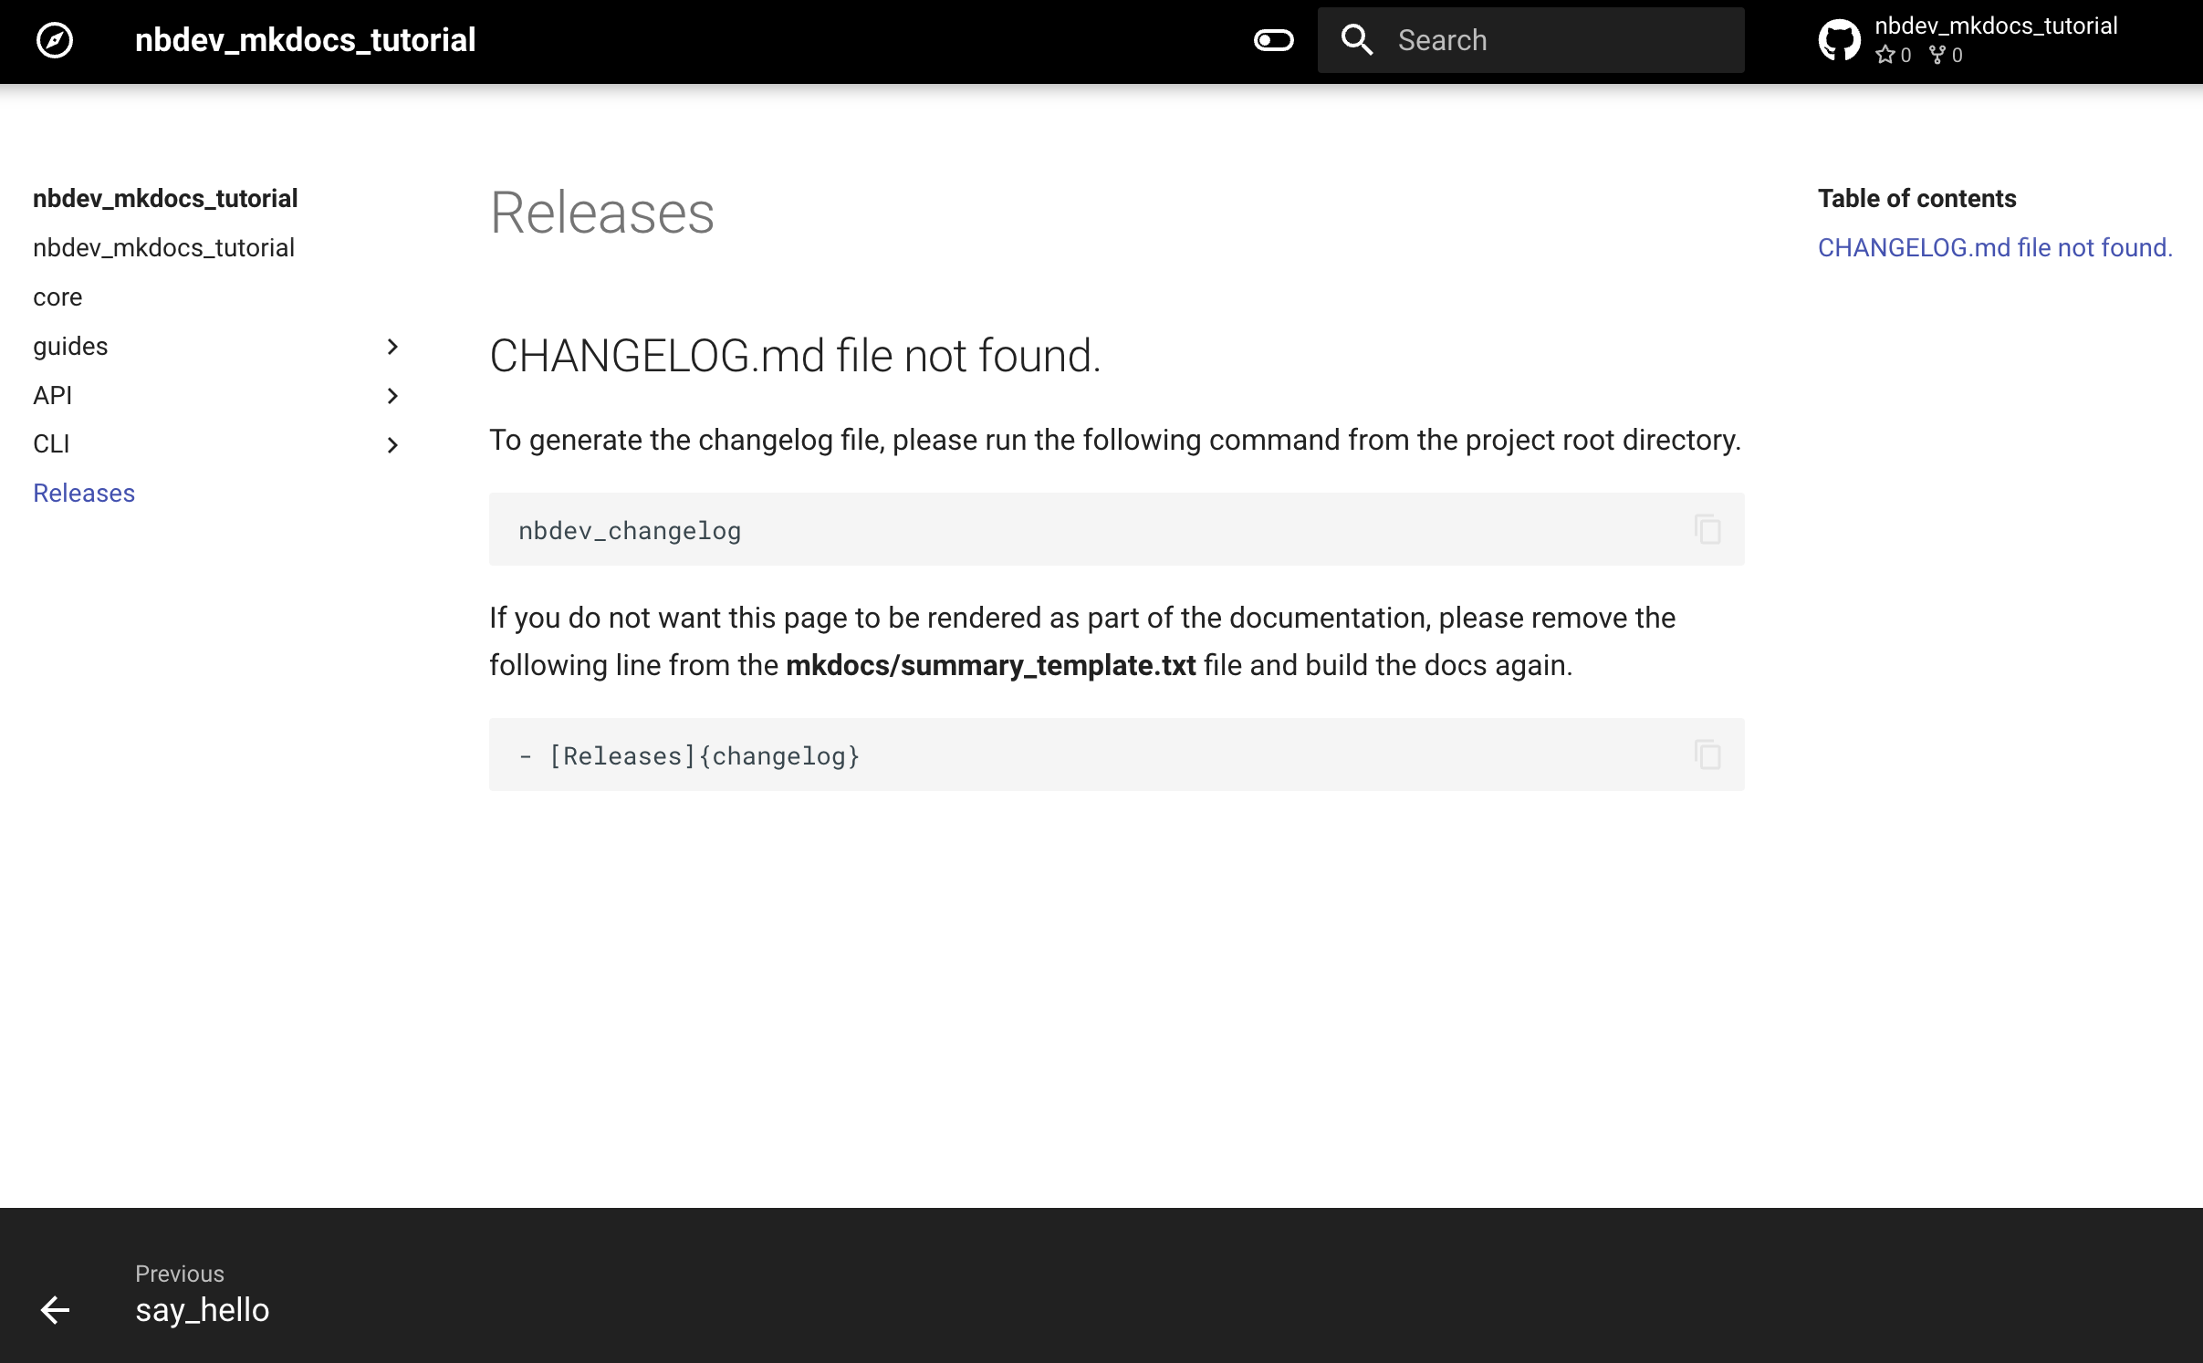Select Releases in the sidebar navigation
The width and height of the screenshot is (2203, 1363).
[x=84, y=494]
